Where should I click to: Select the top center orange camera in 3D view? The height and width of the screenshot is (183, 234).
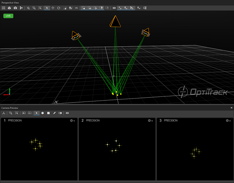pos(115,21)
